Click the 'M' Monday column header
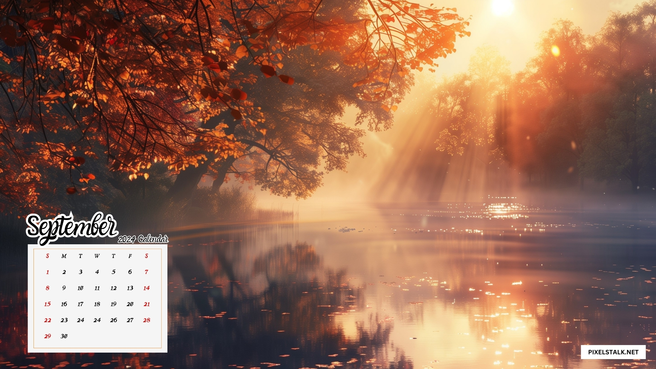Viewport: 656px width, 369px height. point(64,256)
